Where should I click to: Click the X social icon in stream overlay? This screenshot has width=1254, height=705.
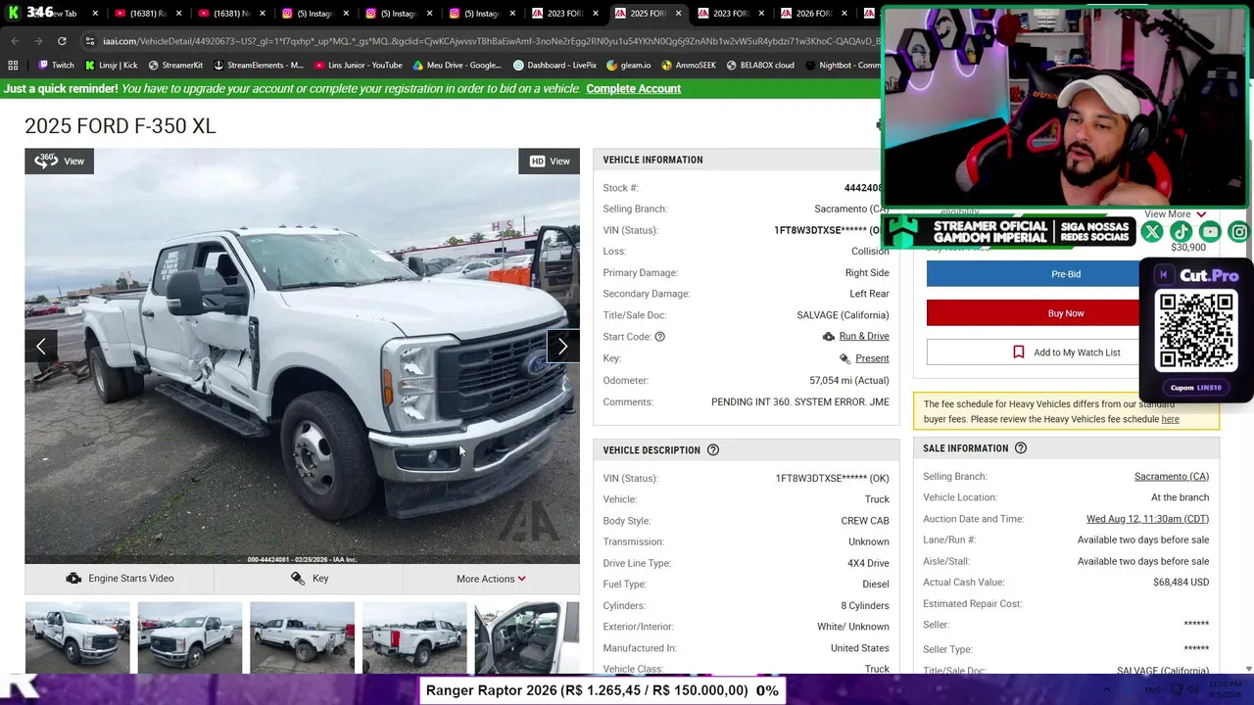pyautogui.click(x=1152, y=232)
